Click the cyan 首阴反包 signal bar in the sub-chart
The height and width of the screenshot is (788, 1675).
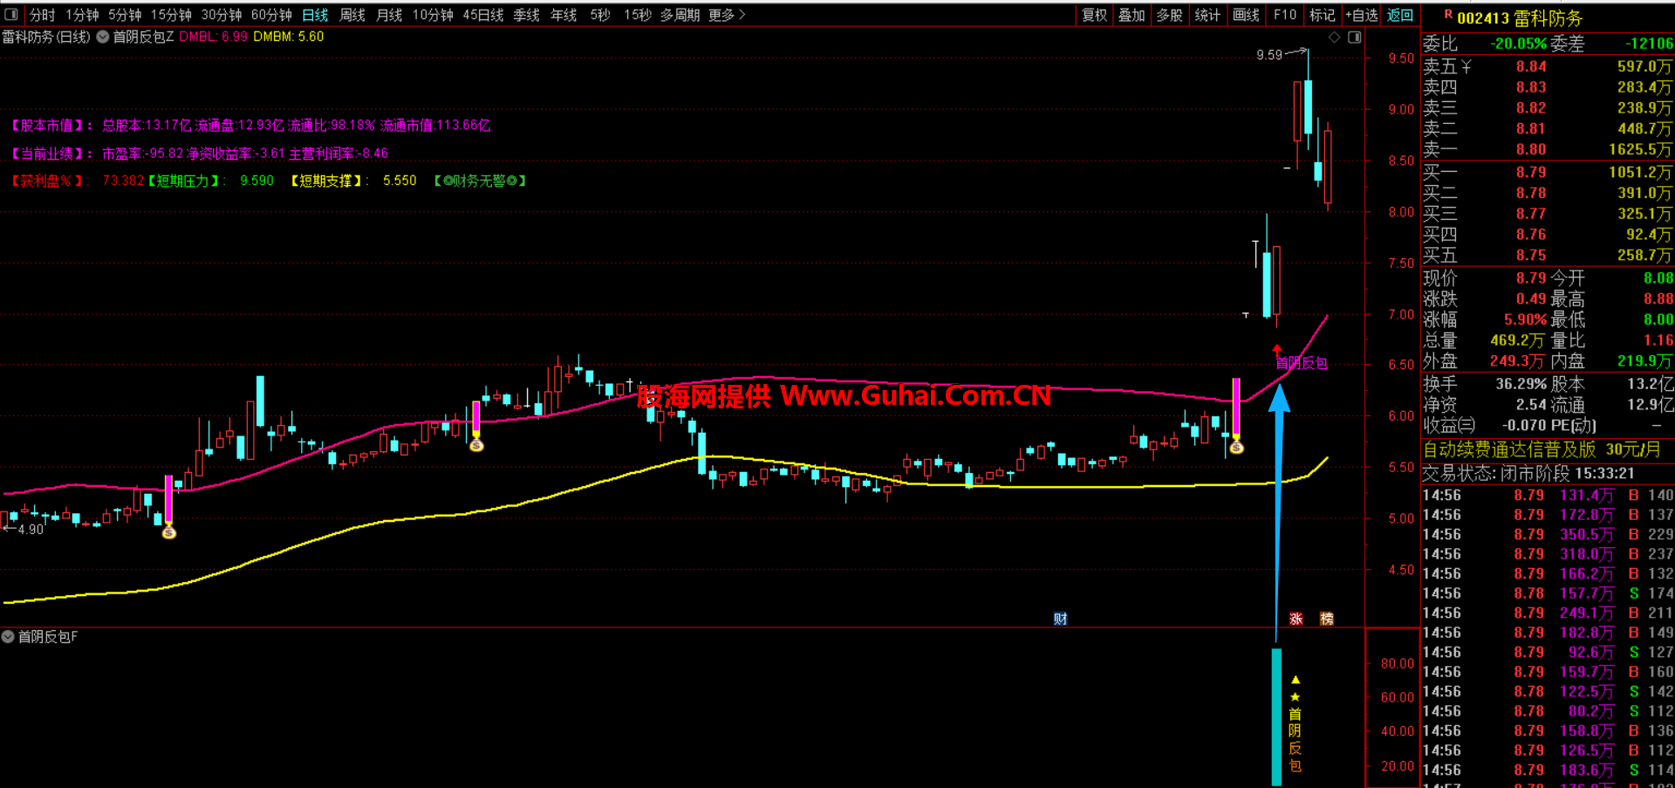(x=1276, y=716)
